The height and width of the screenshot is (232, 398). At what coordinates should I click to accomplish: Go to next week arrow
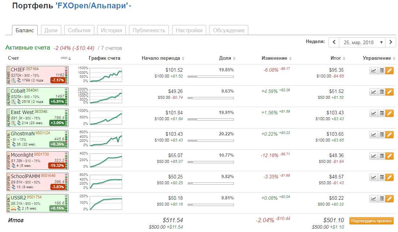tap(390, 42)
